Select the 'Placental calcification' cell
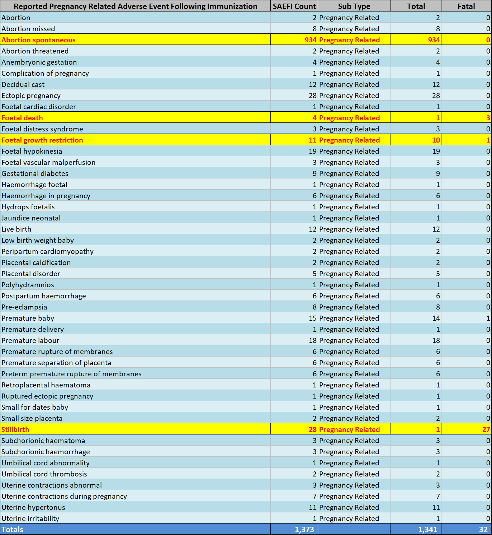 (135, 262)
